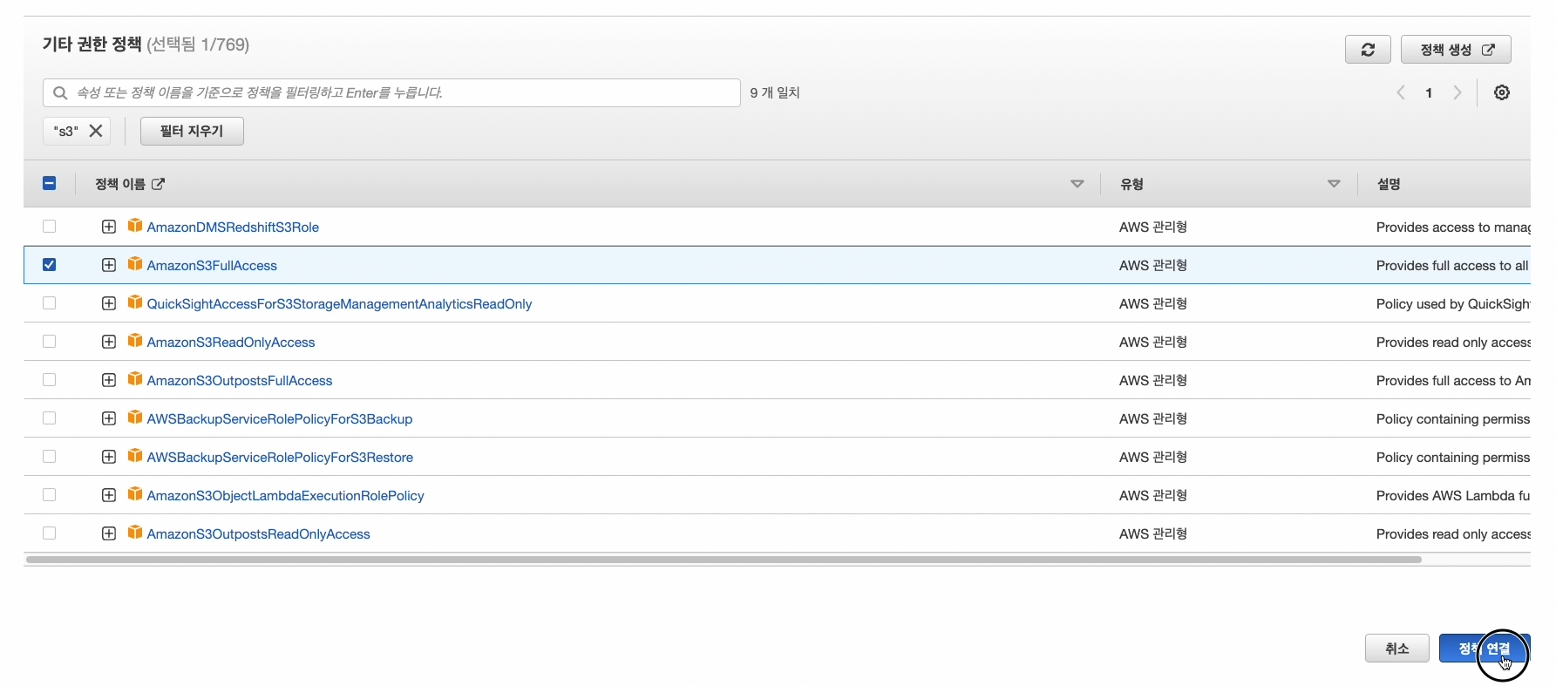The image size is (1556, 686).
Task: Open the AWSBackupServiceRolePolicyForS3Restore link
Action: [x=280, y=458]
